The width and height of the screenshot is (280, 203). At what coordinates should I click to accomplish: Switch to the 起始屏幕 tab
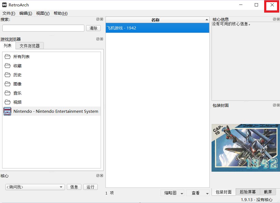pyautogui.click(x=248, y=192)
